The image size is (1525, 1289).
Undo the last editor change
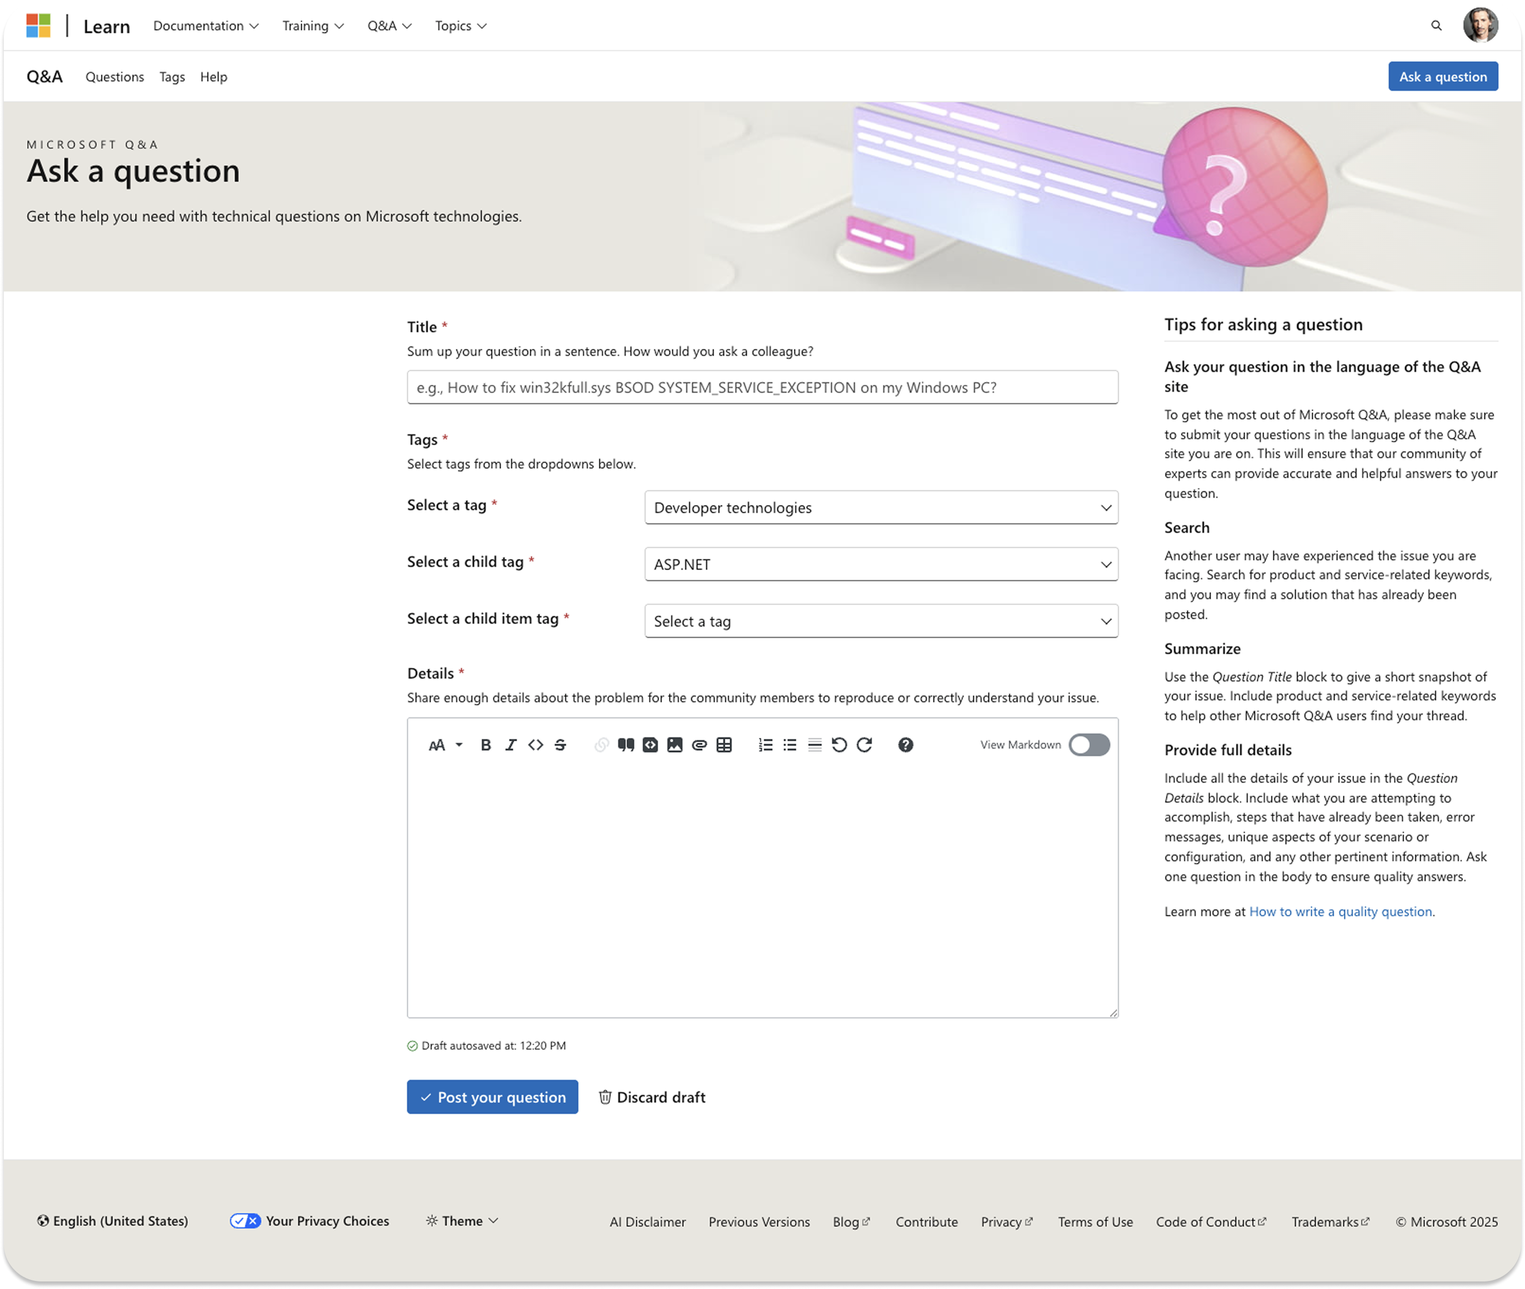tap(839, 745)
